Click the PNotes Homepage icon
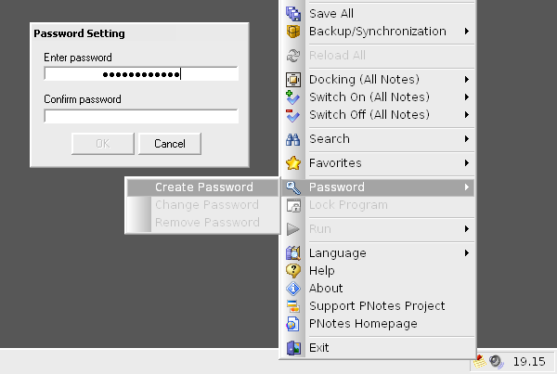 click(293, 324)
